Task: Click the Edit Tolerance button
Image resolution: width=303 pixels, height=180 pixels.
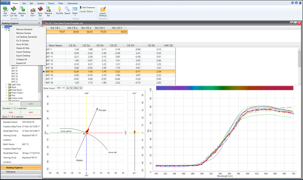Action: point(87,8)
